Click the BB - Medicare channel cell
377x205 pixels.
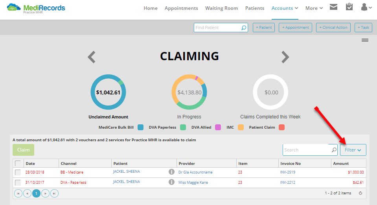pyautogui.click(x=72, y=172)
